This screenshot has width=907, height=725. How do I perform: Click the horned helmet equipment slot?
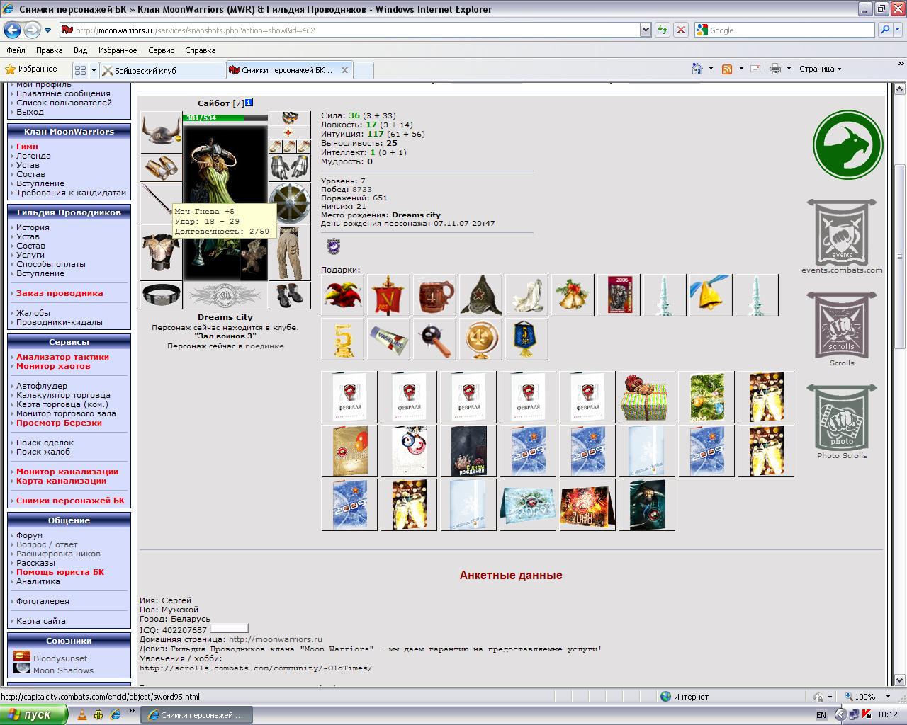(x=161, y=132)
